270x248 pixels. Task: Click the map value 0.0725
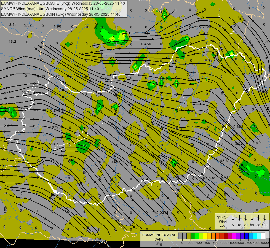[x=55, y=127]
